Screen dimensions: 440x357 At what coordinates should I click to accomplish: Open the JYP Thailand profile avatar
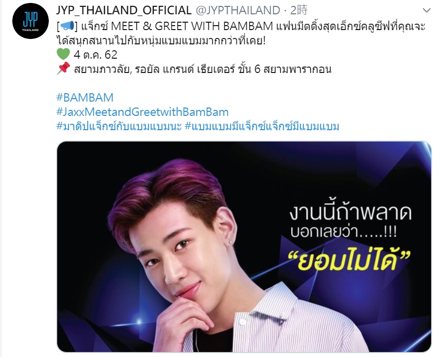31,21
